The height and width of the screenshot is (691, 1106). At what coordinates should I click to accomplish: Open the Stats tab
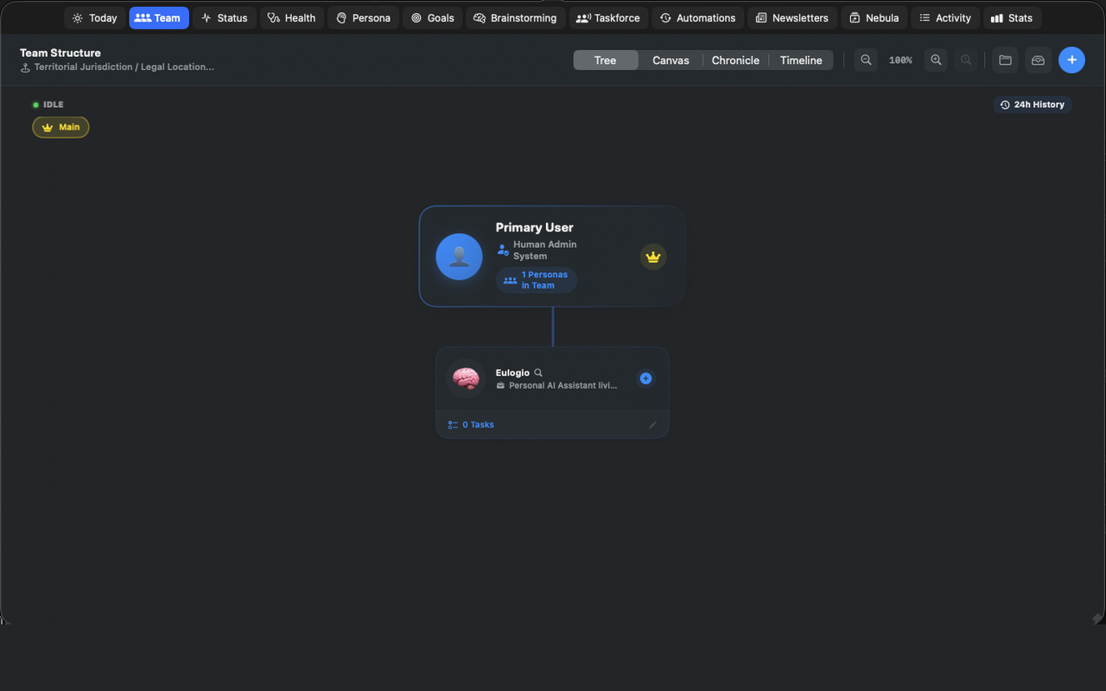point(1012,18)
